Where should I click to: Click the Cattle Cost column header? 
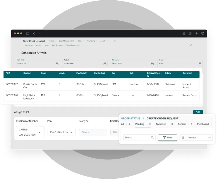click(99, 73)
